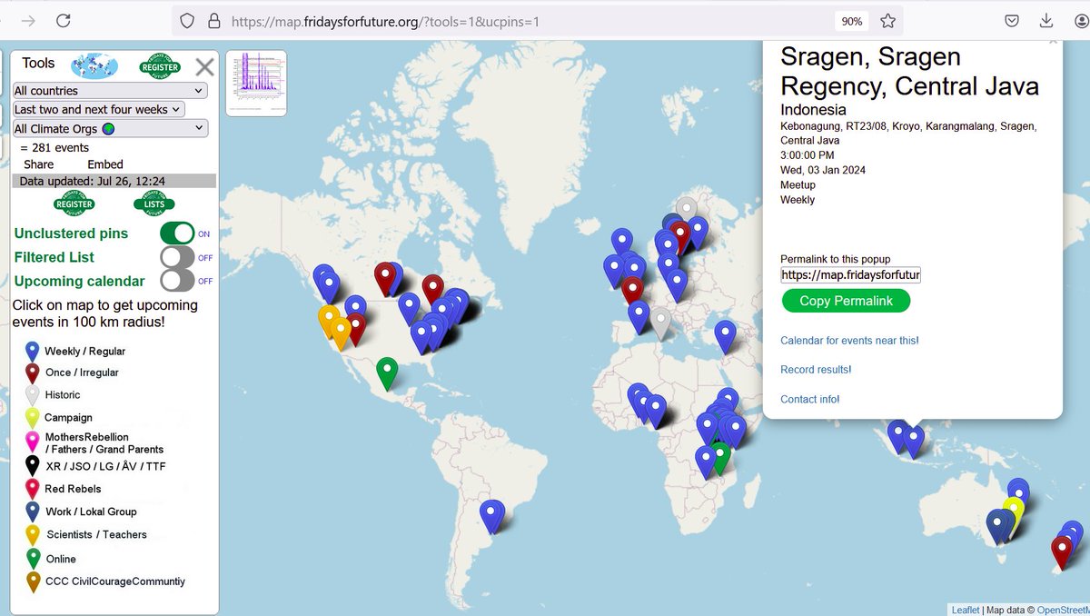The image size is (1090, 616).
Task: Click the dark red Once / Irregular legend pin
Action: coord(33,373)
